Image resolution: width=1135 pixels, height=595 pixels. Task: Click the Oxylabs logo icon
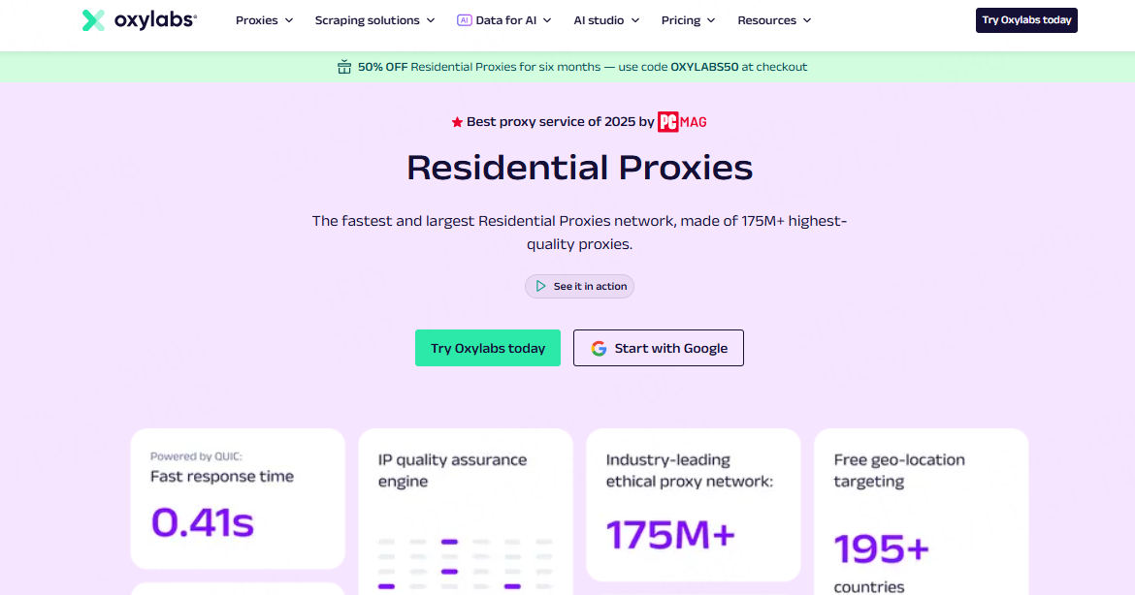pos(93,20)
